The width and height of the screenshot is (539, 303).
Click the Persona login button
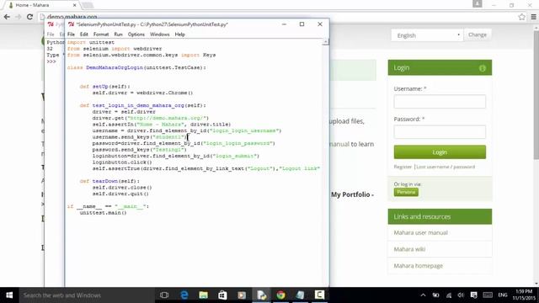pyautogui.click(x=406, y=192)
